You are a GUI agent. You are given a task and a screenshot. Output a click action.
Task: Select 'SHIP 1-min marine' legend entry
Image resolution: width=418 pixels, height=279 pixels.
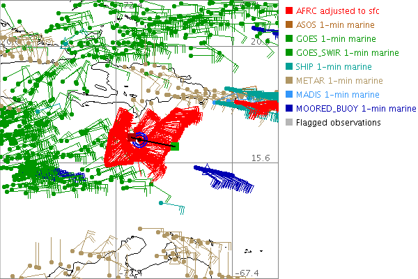pos(333,67)
